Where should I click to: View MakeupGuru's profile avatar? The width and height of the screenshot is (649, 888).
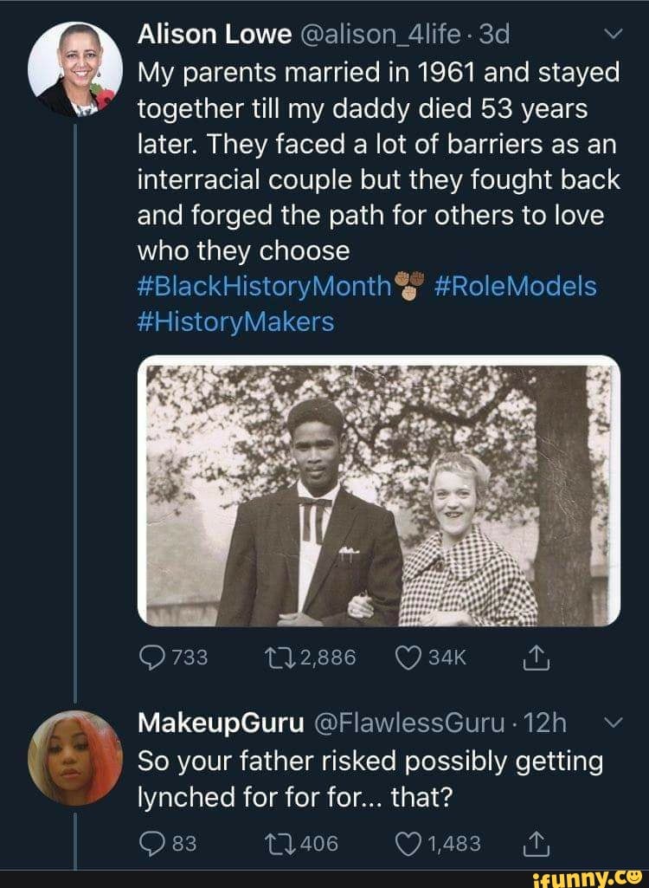[x=74, y=757]
